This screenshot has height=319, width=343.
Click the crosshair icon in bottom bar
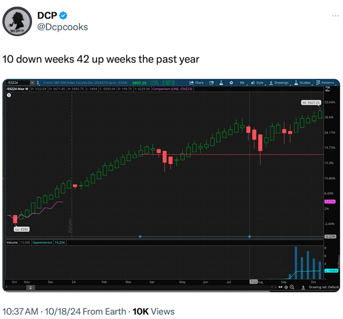(286, 287)
